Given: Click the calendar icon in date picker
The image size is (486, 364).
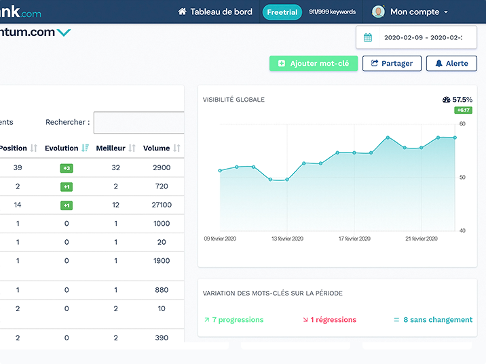Looking at the screenshot, I should click(x=368, y=38).
